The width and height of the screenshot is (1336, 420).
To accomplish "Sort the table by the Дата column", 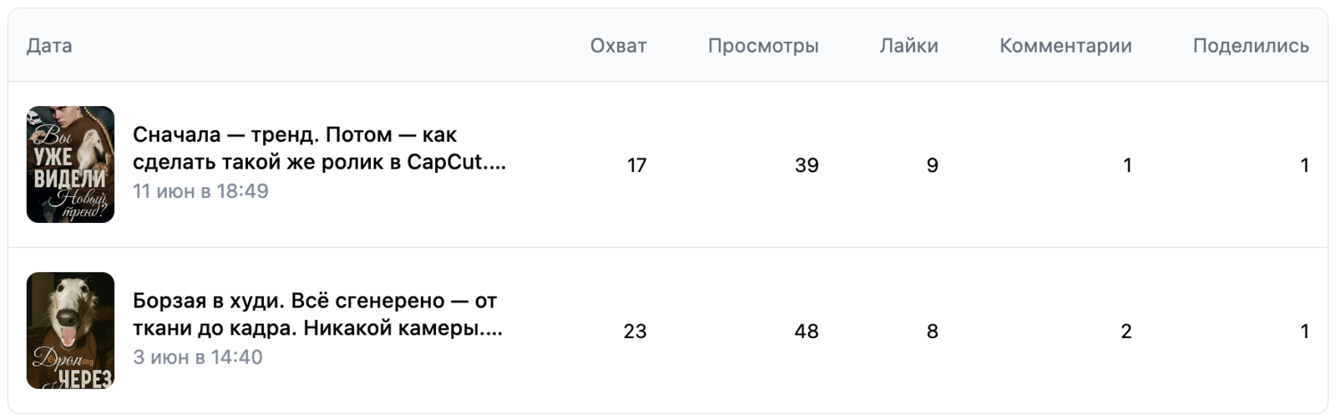I will click(x=49, y=46).
